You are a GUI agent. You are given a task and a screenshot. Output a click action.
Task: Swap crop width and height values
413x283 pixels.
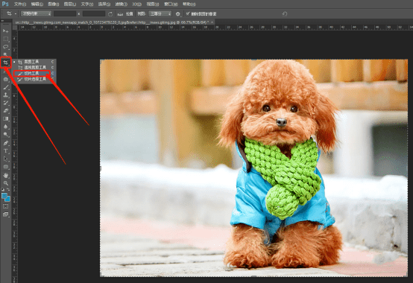[x=110, y=14]
